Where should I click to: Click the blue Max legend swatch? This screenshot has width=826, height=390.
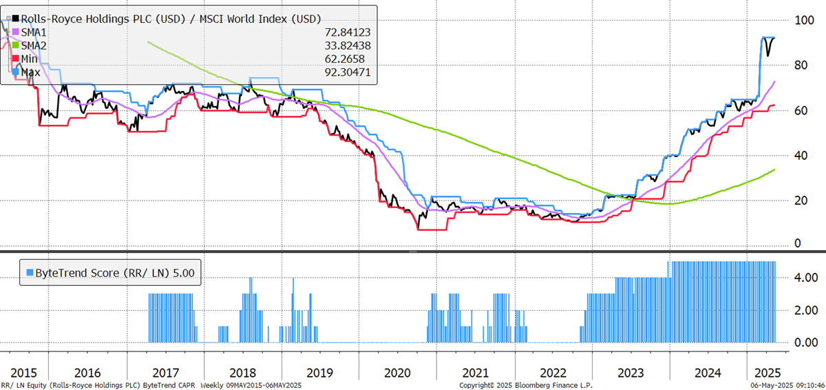click(x=16, y=72)
